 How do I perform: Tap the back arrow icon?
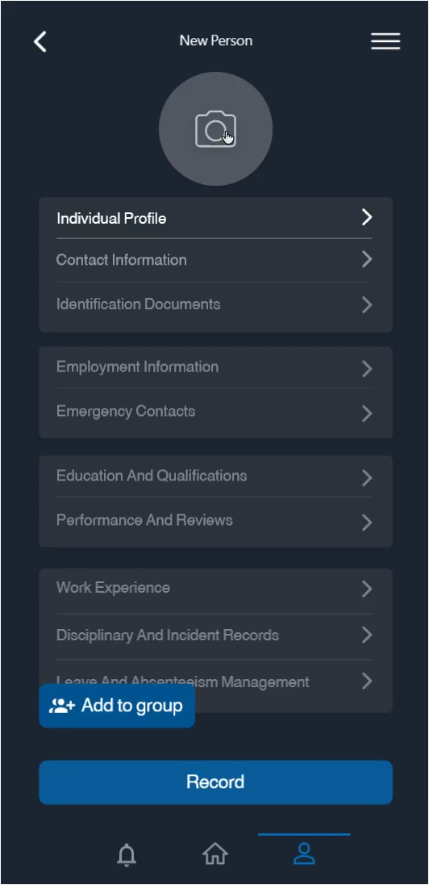click(x=40, y=41)
